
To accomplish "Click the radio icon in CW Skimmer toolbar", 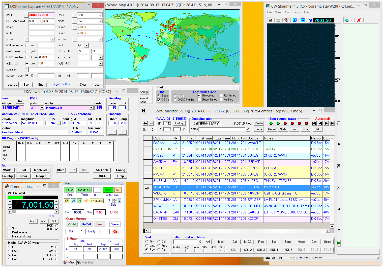I will click(271, 20).
